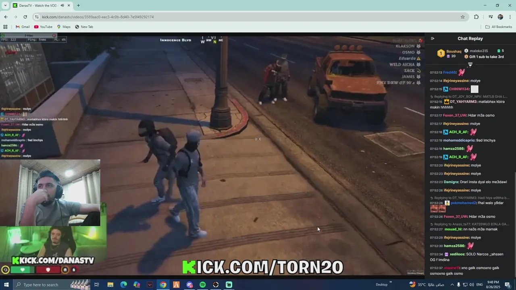Open the New Tab bookmark

(84, 27)
